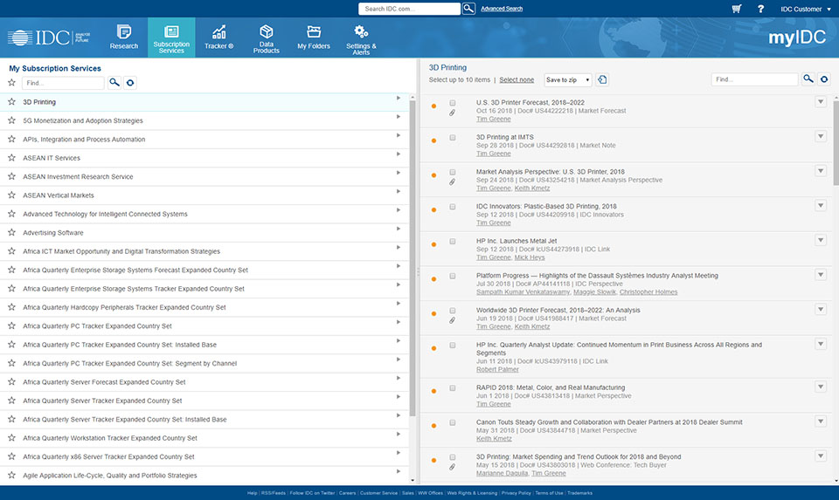Viewport: 839px width, 500px height.
Task: Reset the 3D Printing document find filter
Action: pos(824,79)
